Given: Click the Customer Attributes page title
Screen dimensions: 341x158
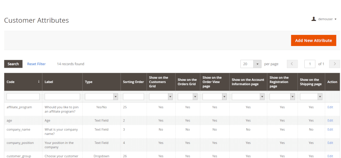Looking at the screenshot, I should tap(37, 20).
